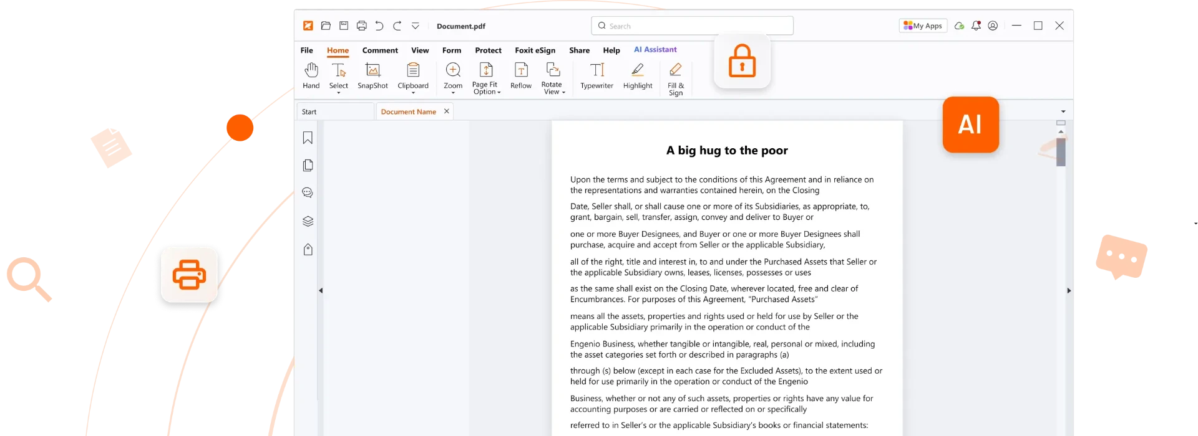This screenshot has height=436, width=1198.
Task: Expand the Clipboard dropdown
Action: tap(413, 93)
